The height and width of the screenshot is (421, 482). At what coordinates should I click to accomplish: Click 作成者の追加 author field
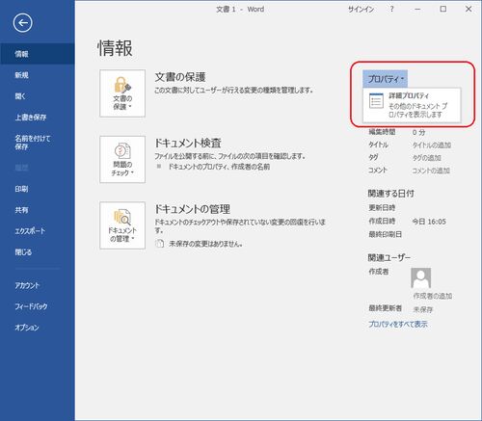[x=433, y=296]
